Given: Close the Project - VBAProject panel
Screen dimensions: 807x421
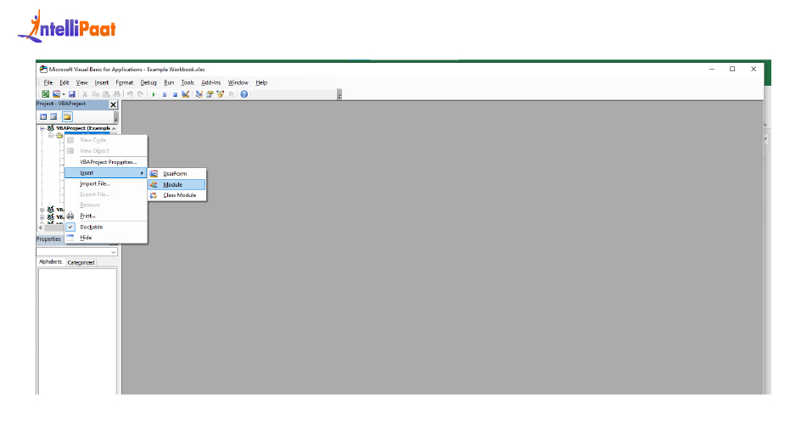Looking at the screenshot, I should click(113, 104).
